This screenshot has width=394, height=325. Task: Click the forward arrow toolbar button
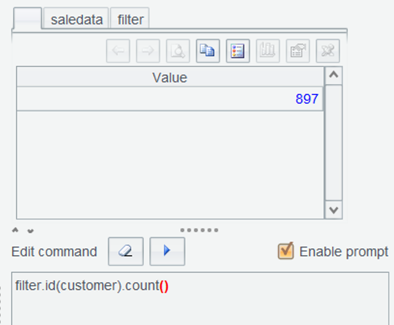[x=148, y=50]
